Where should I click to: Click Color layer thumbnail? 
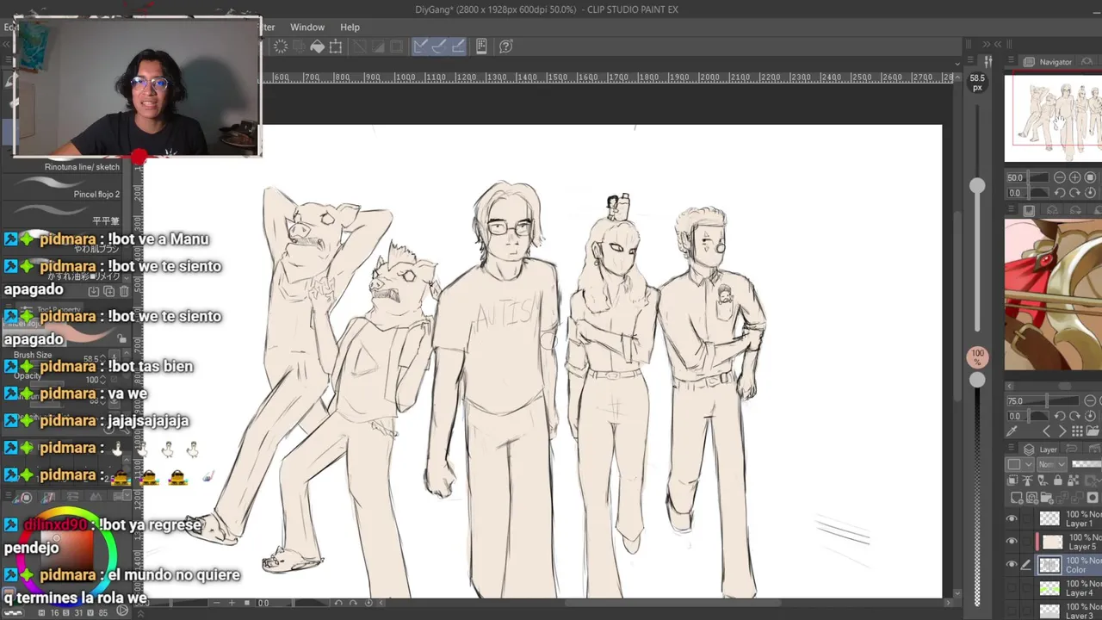click(x=1049, y=565)
